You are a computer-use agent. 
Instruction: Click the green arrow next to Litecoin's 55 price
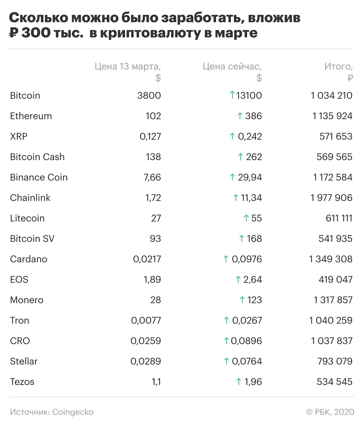(x=246, y=218)
